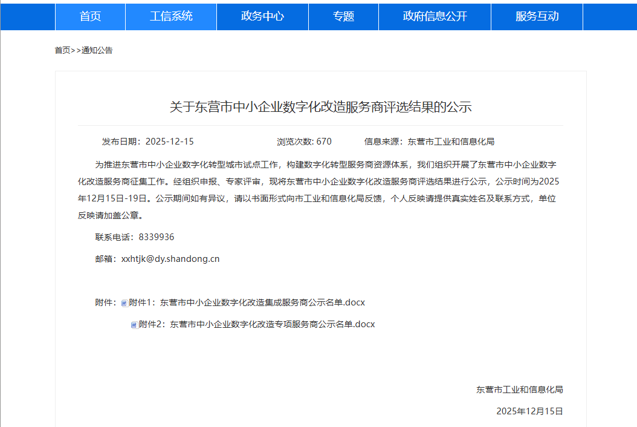Click the contact phone number 8339936
Image resolution: width=637 pixels, height=427 pixels.
click(x=157, y=237)
